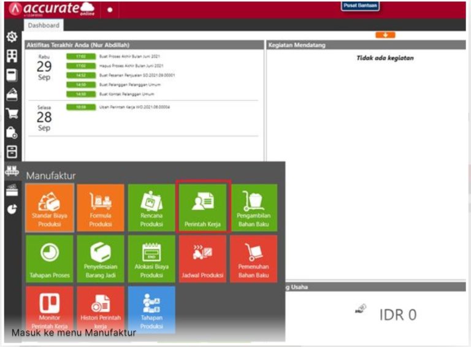The image size is (471, 347).
Task: Open the reports pie chart icon in the sidebar
Action: coord(12,209)
